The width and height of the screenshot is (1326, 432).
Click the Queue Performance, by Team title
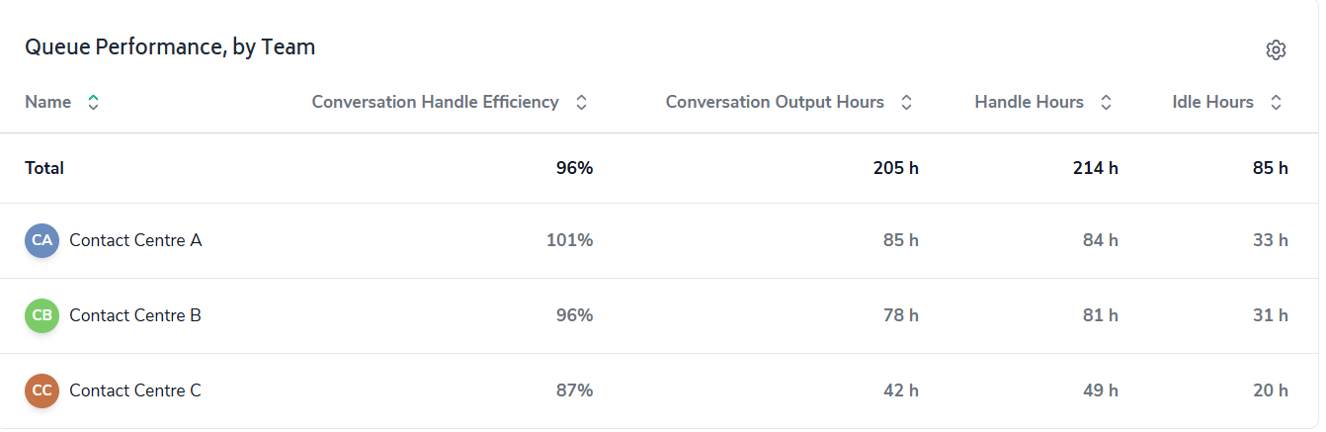point(170,46)
